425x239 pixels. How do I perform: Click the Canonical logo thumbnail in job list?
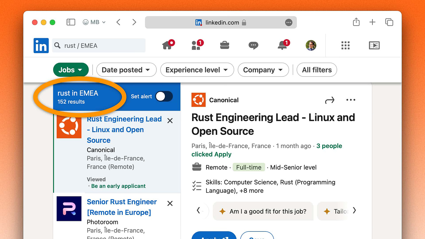(x=69, y=126)
